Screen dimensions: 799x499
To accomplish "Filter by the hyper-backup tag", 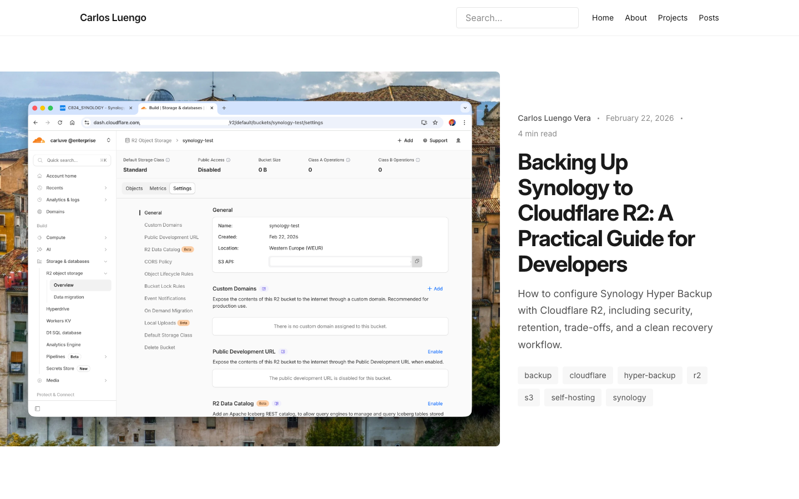I will coord(650,375).
